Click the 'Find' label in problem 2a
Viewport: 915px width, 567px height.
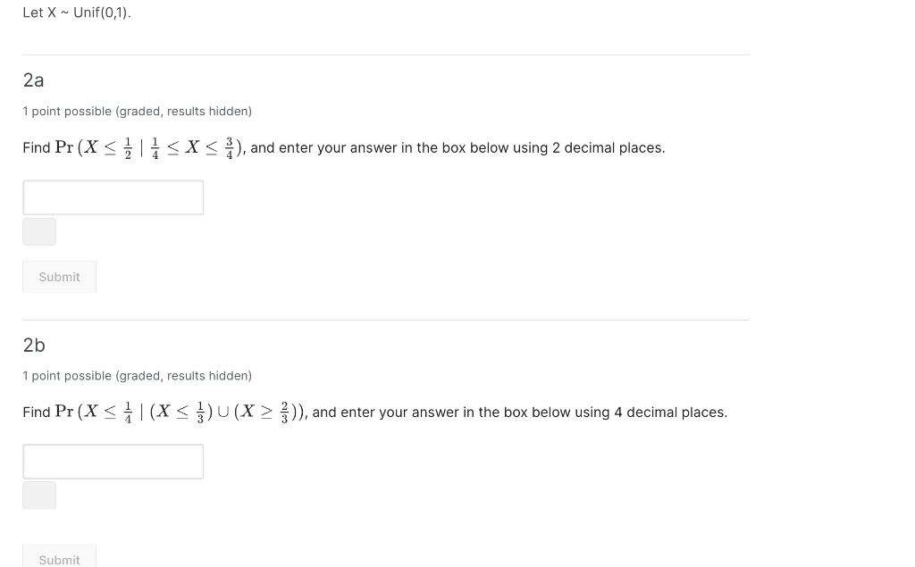36,147
